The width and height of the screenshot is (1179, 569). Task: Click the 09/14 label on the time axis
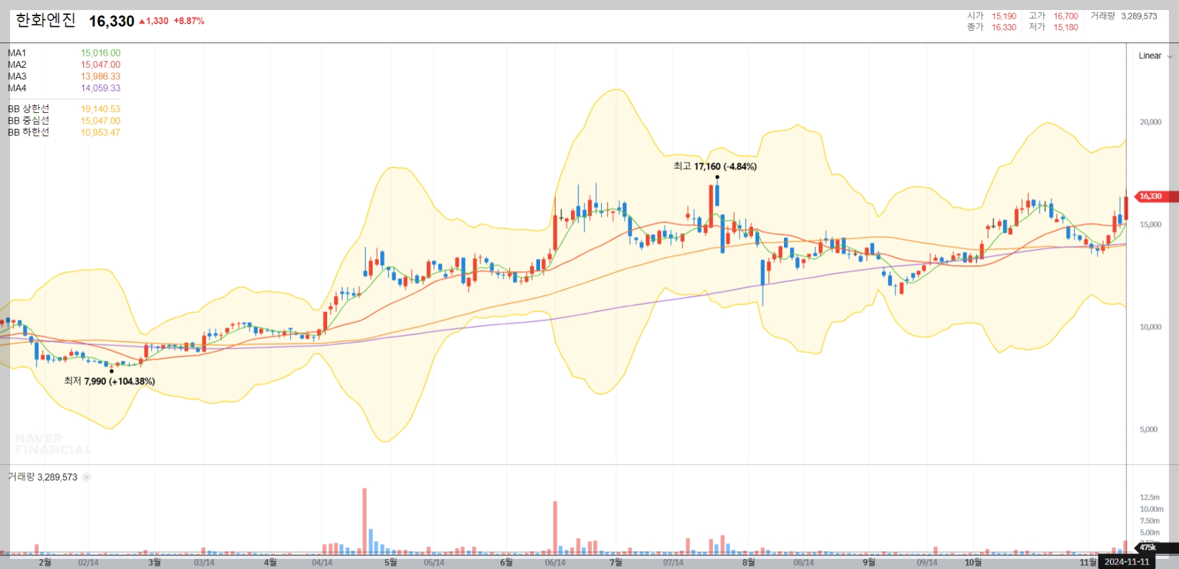(x=927, y=562)
